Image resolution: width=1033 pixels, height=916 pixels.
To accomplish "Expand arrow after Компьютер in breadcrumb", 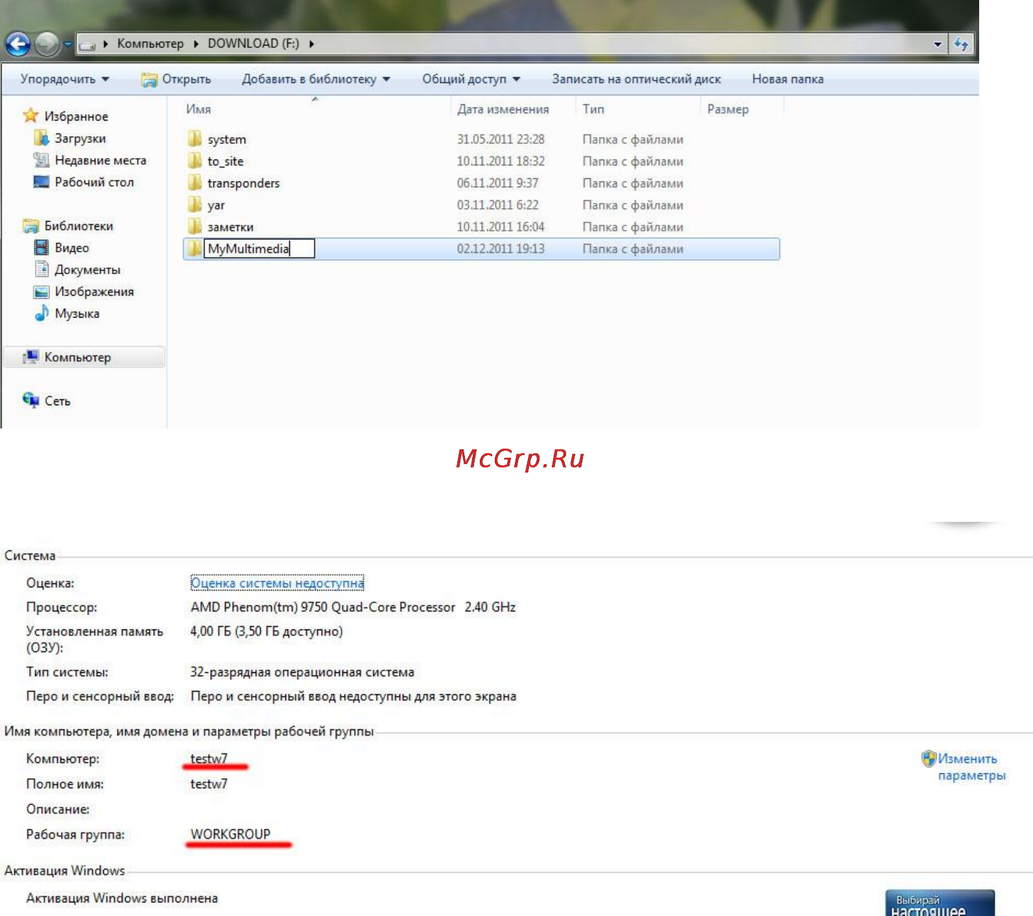I will point(196,44).
